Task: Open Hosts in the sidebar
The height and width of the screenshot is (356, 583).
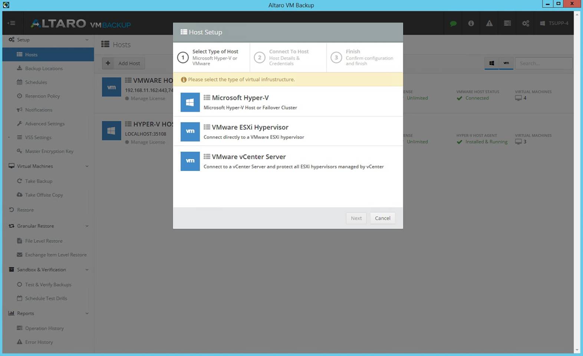Action: [48, 55]
